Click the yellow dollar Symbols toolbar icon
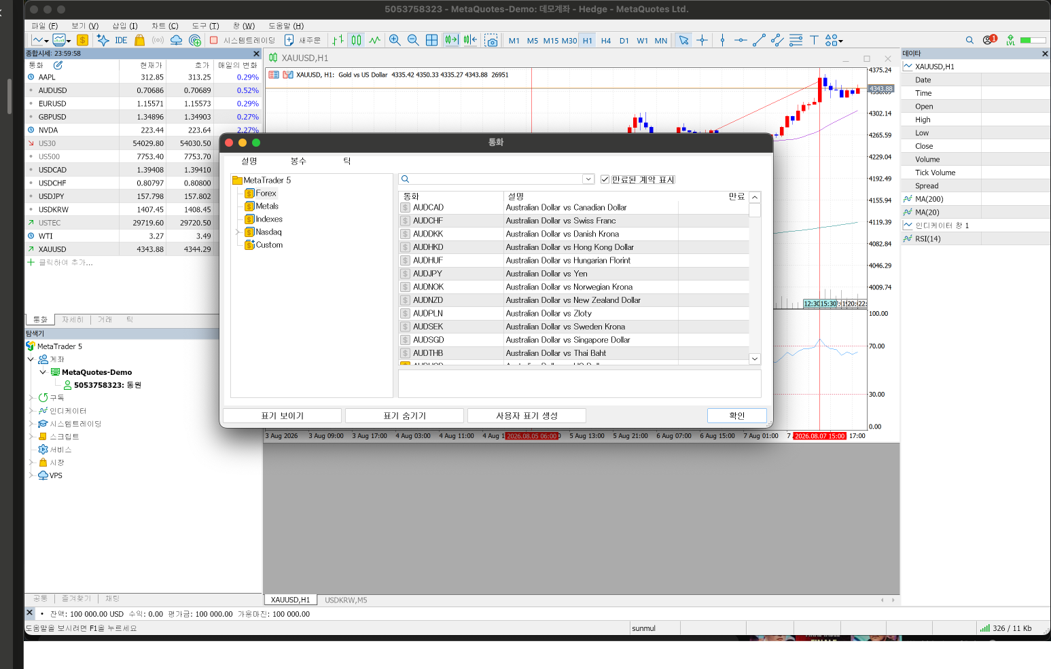Viewport: 1051px width, 669px height. 82,40
